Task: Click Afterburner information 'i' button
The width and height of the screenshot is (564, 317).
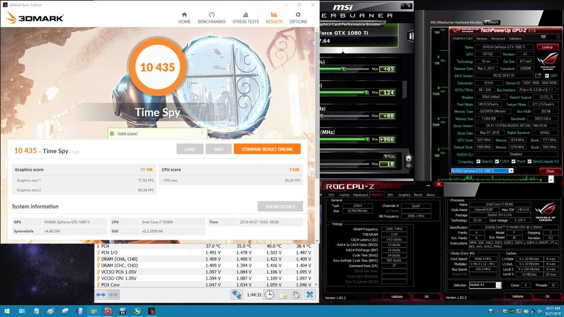Action: click(410, 36)
